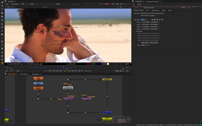
Task: Click the playhead marker on the timeline
Action: pyautogui.click(x=63, y=67)
